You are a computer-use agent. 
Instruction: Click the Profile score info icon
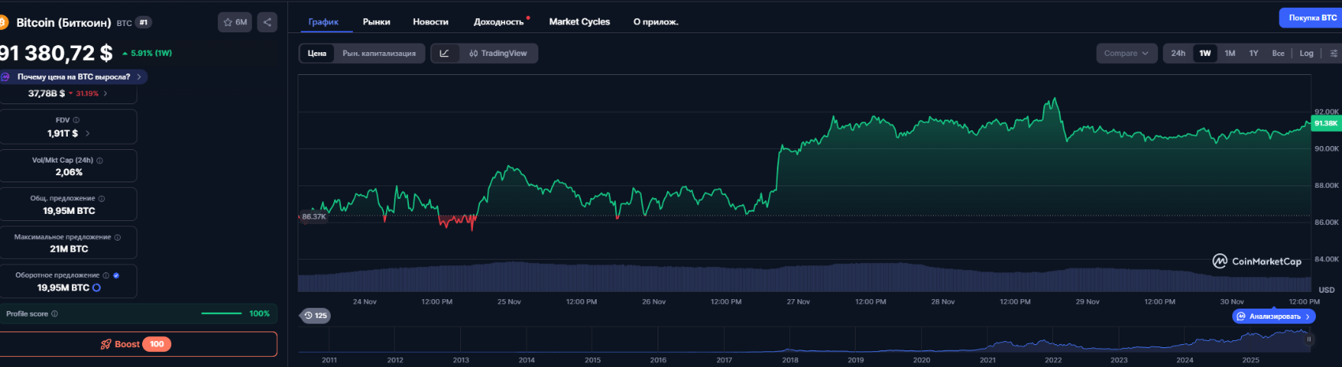[54, 314]
